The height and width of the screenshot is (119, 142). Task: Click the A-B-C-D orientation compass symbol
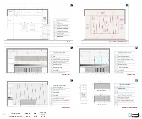4,115
